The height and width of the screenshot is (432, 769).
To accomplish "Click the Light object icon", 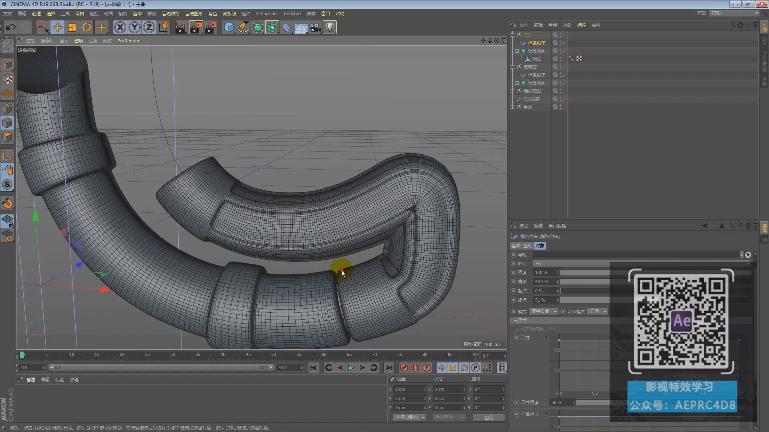I will 330,27.
